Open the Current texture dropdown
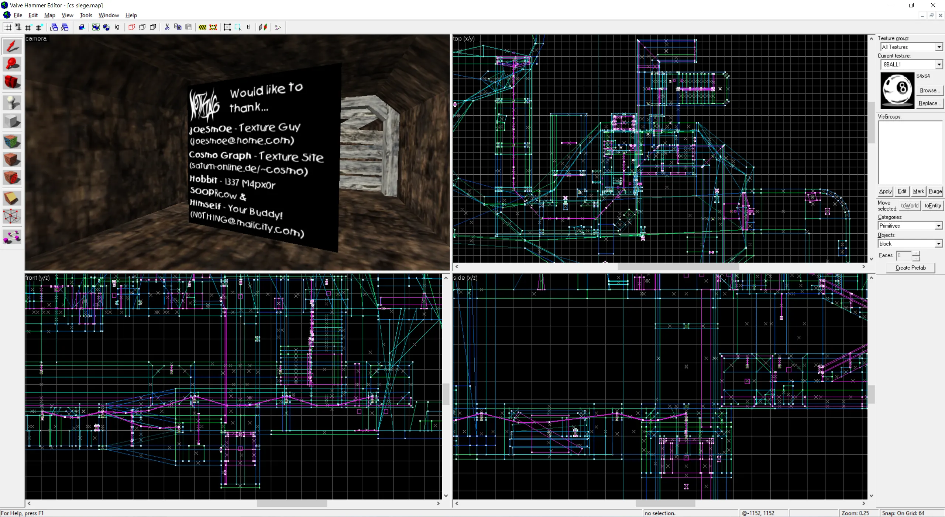 click(939, 64)
